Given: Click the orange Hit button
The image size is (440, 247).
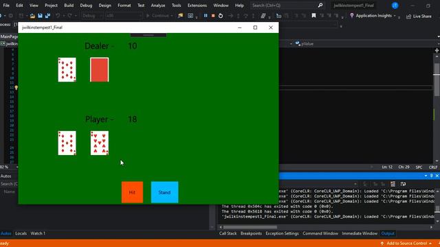Looking at the screenshot, I should click(x=132, y=192).
